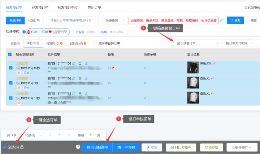Copy recipient info in the 30分51秒 row
260x154 pixels.
pos(74,94)
